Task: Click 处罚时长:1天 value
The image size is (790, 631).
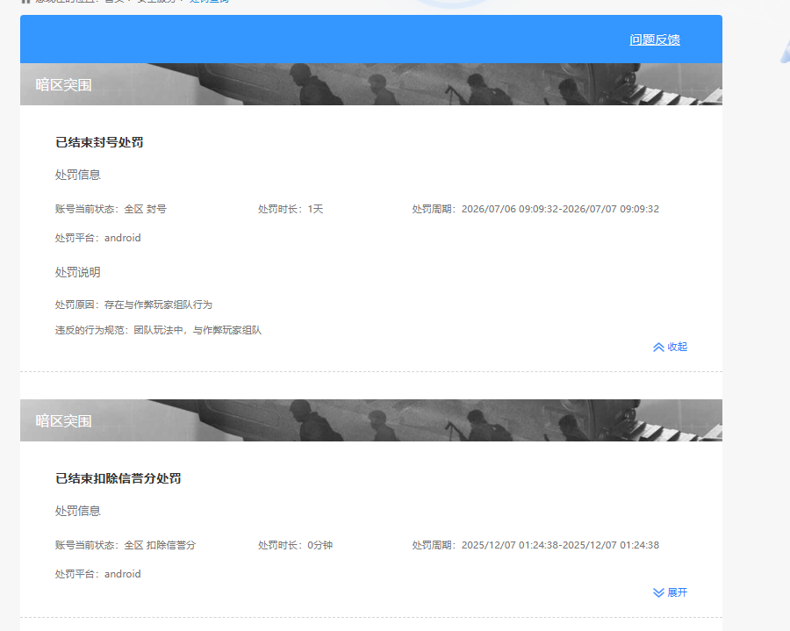Action: click(x=291, y=209)
